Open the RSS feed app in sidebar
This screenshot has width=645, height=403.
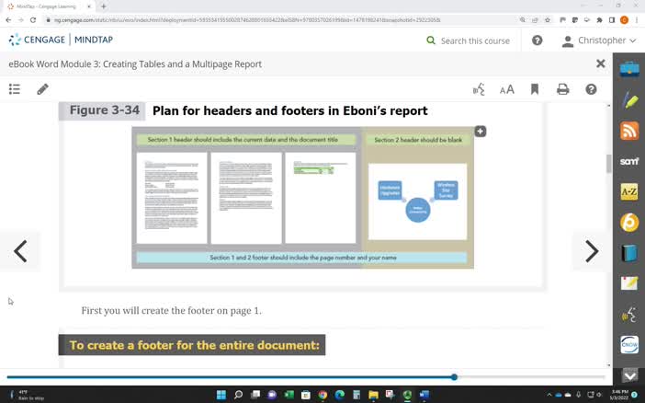[x=629, y=131]
